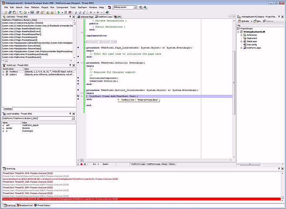286x209 pixels.
Task: Pin the Watch List panel
Action: point(70,65)
